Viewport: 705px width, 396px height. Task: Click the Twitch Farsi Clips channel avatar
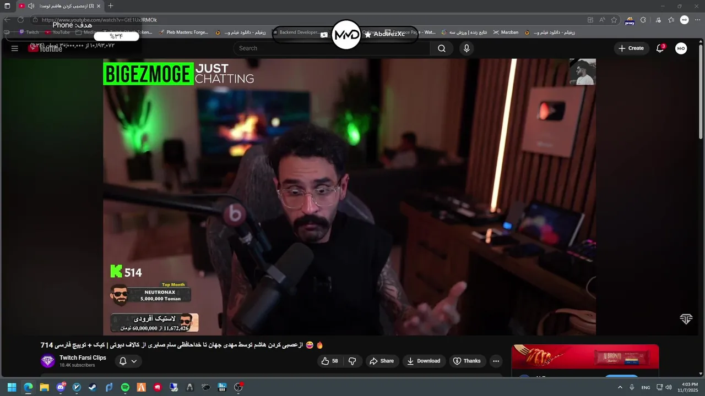[x=48, y=361]
